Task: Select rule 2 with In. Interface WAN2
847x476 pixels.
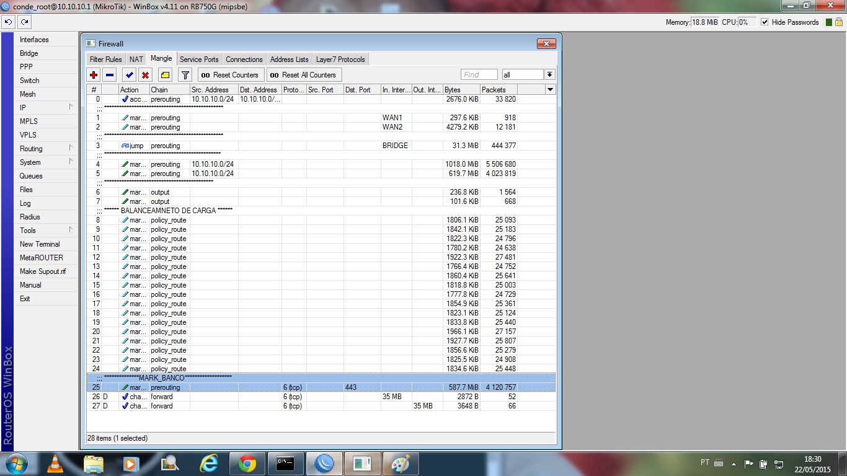Action: click(x=321, y=127)
